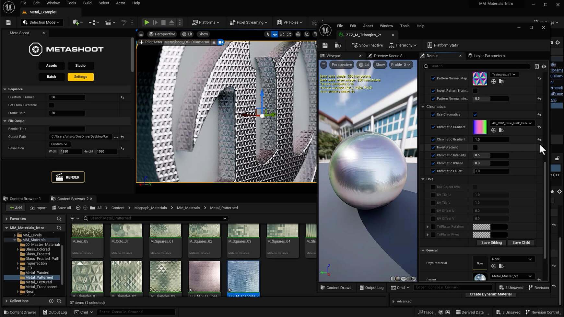Enable the Get From Turntable checkbox
Viewport: 564px width, 317px height.
pos(52,105)
